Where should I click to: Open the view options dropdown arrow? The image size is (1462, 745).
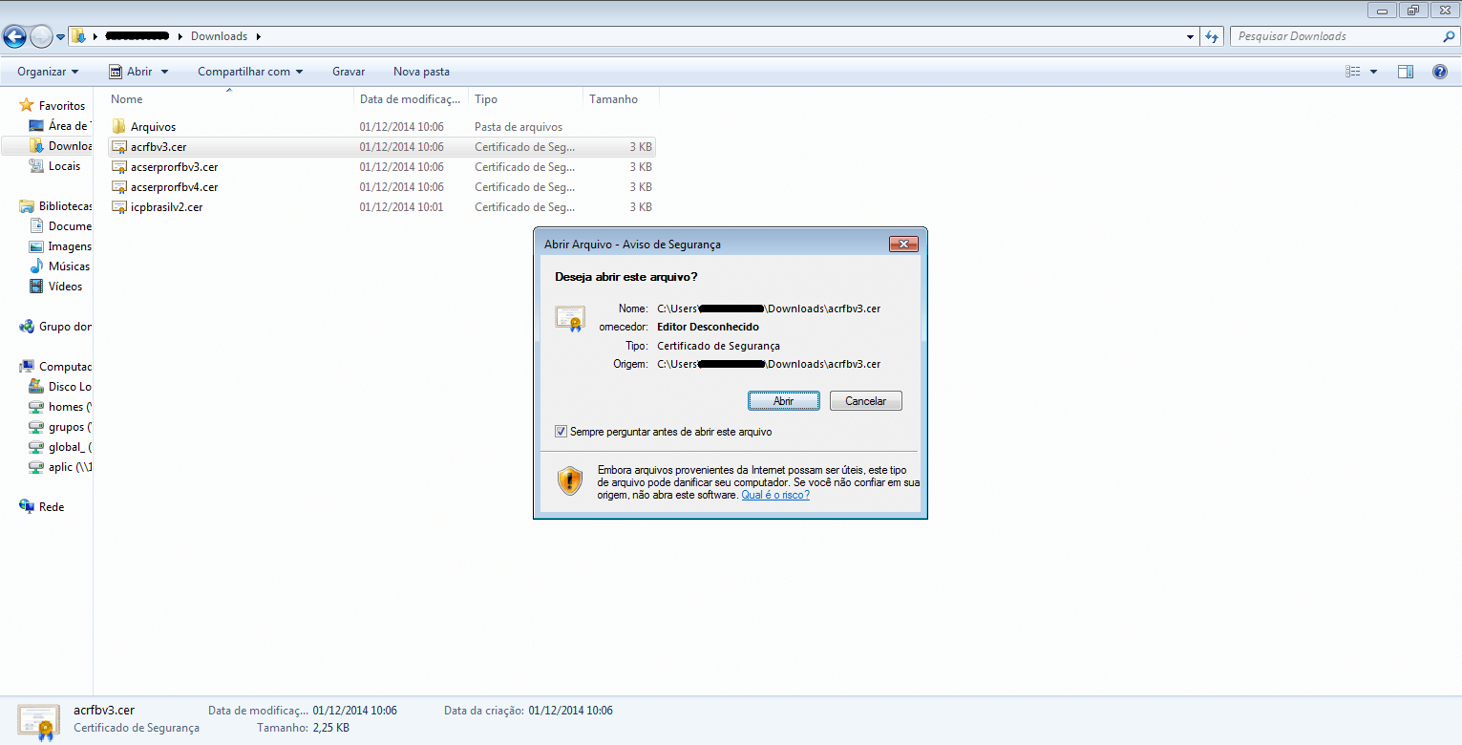pyautogui.click(x=1374, y=72)
